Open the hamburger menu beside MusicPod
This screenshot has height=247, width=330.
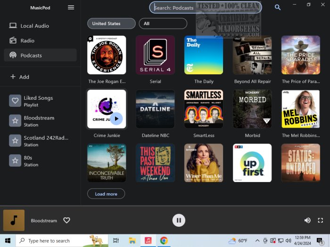tap(71, 8)
